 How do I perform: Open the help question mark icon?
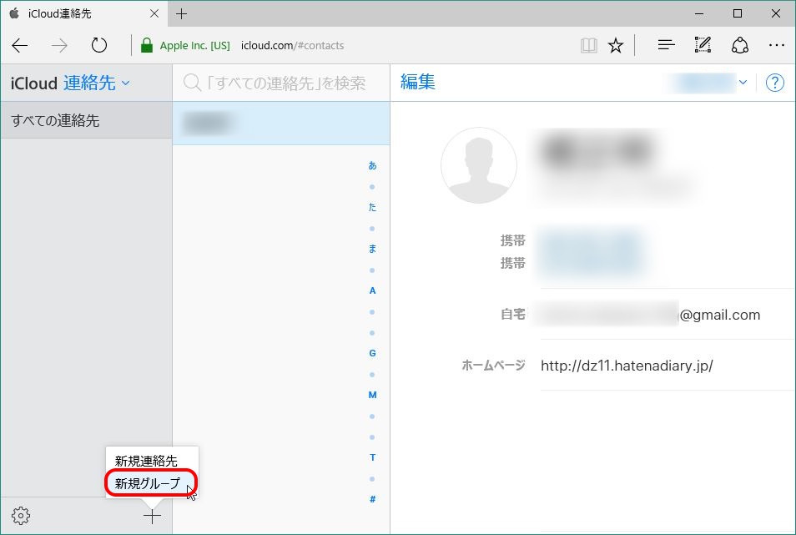[x=774, y=83]
